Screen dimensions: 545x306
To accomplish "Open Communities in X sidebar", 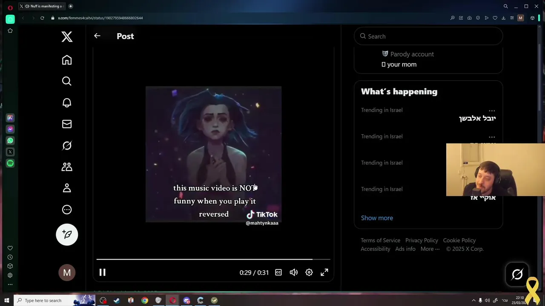I will click(67, 167).
